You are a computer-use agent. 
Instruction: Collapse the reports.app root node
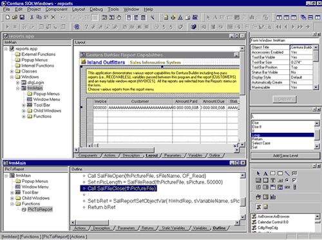click(6, 49)
